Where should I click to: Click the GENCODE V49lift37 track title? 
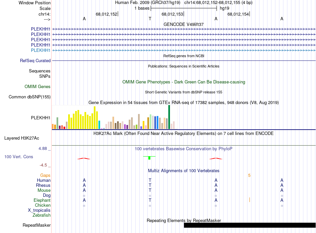[184, 24]
